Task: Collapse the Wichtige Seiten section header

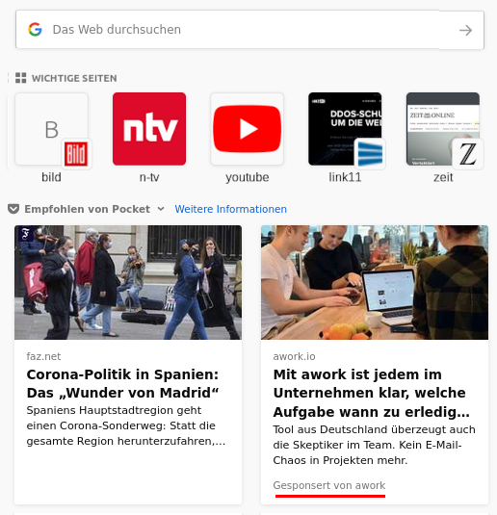Action: click(x=74, y=78)
